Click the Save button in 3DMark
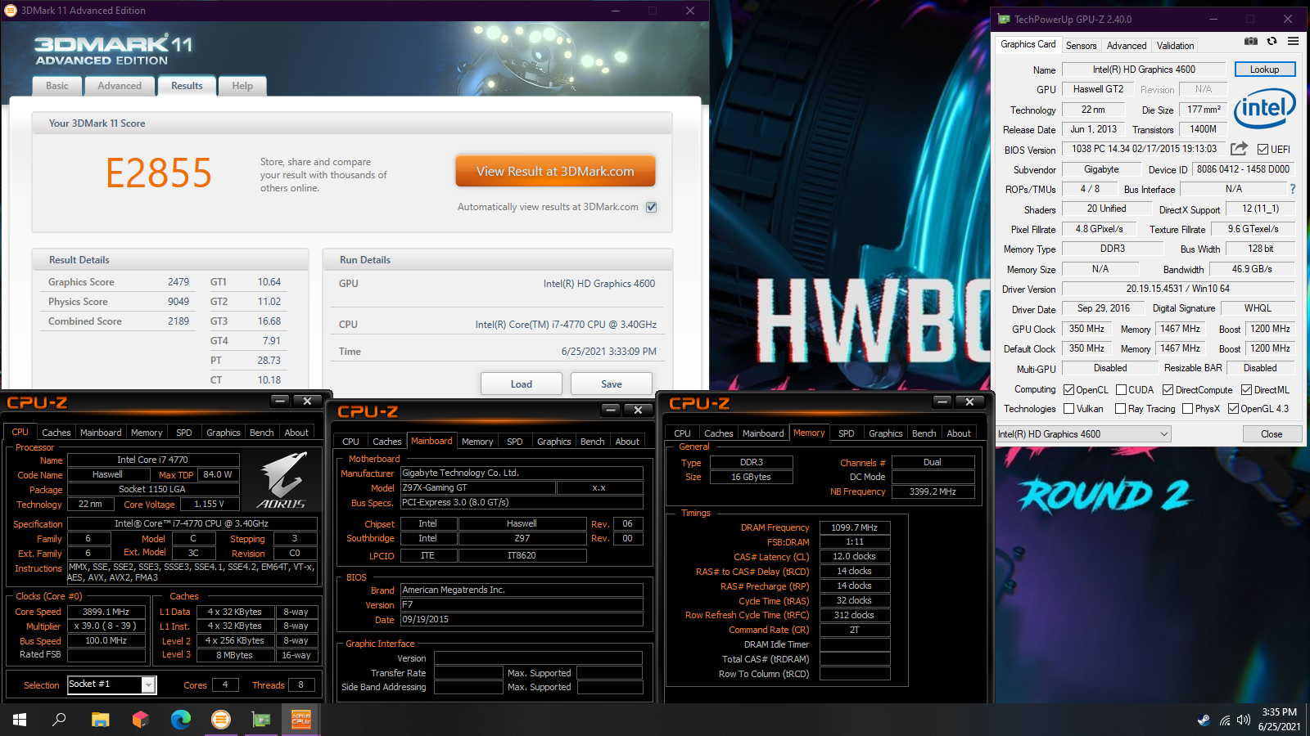This screenshot has width=1310, height=736. [612, 384]
